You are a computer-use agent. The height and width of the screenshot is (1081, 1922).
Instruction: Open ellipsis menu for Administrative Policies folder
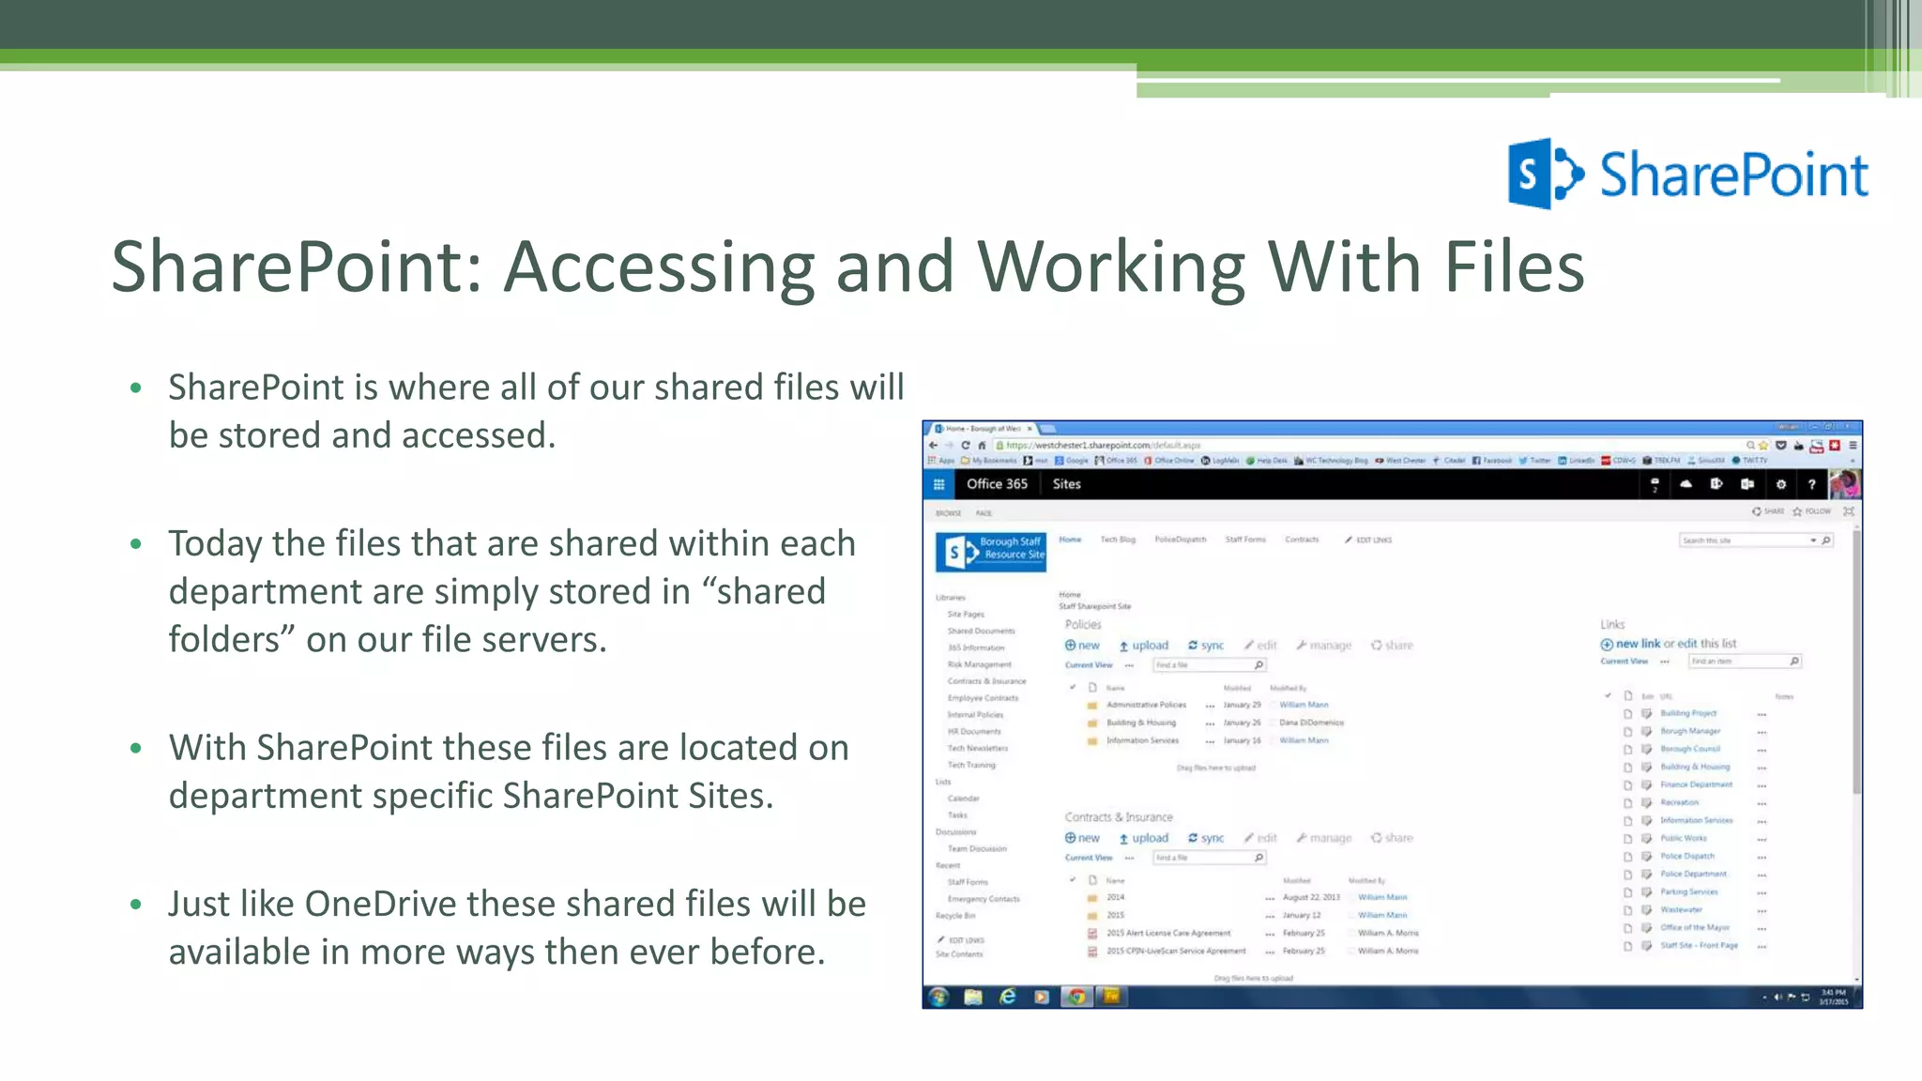(1210, 705)
